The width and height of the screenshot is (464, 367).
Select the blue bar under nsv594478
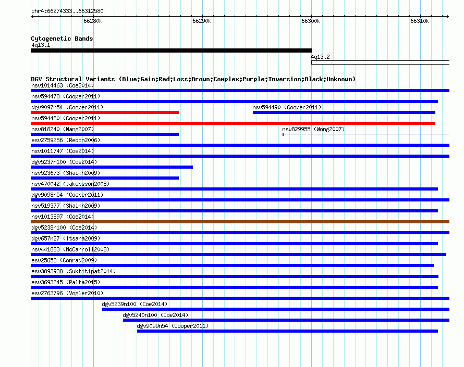pos(235,102)
